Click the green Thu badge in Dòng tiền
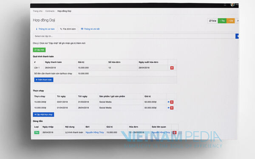 37,133
